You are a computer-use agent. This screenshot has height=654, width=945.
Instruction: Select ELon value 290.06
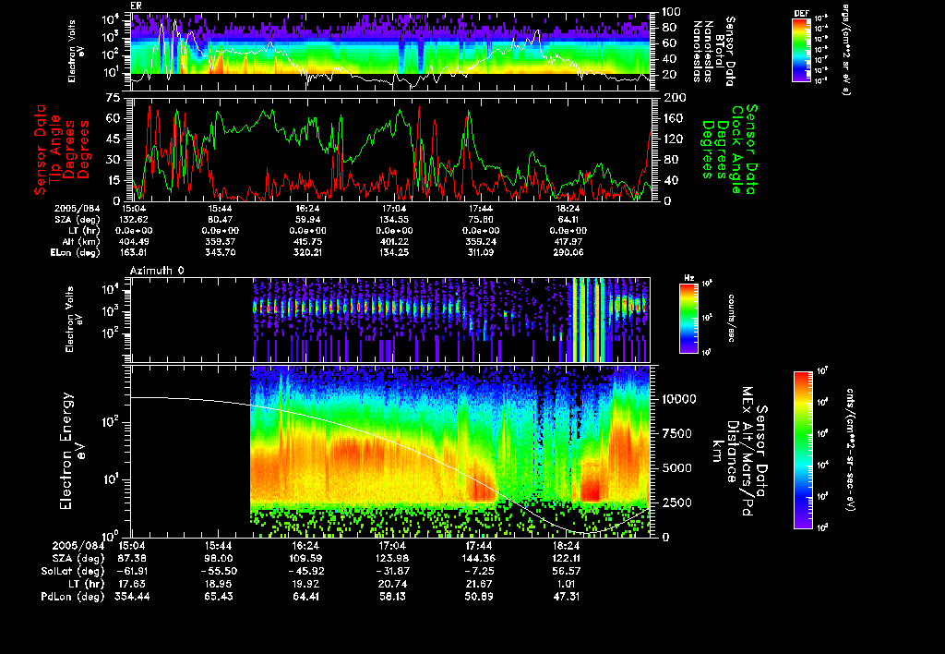pos(568,253)
